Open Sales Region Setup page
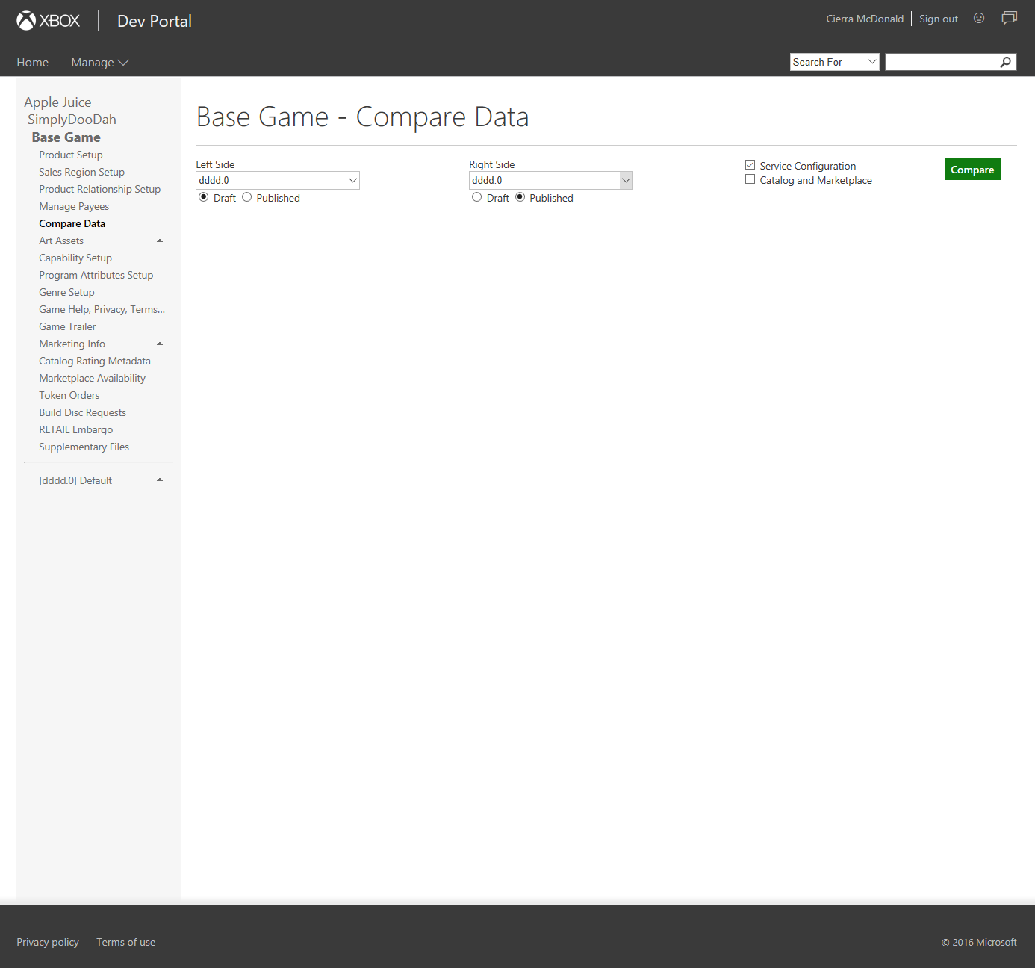 [82, 172]
